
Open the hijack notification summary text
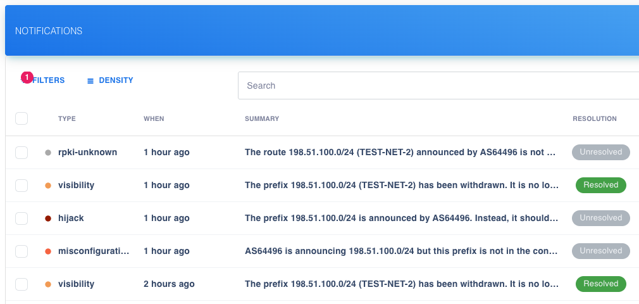401,218
